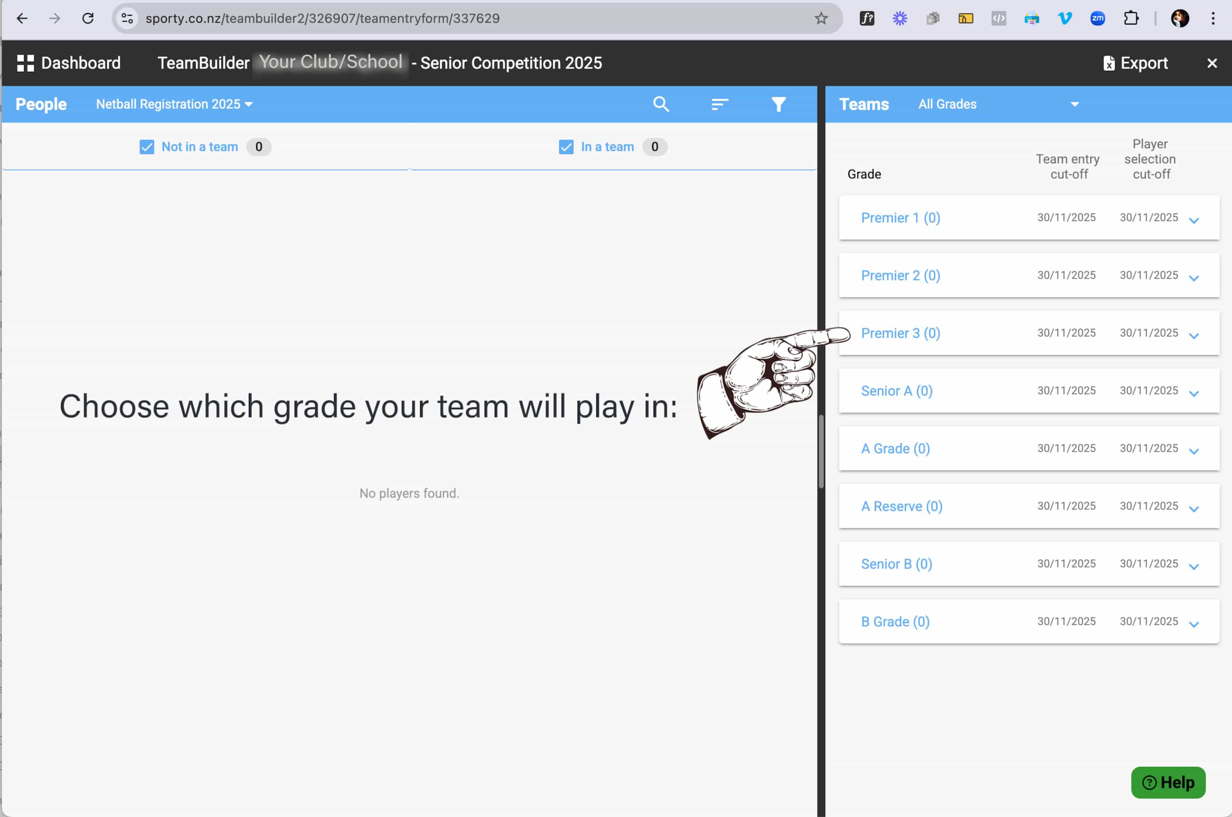Open the All Grades dropdown
Image resolution: width=1232 pixels, height=817 pixels.
tap(998, 104)
